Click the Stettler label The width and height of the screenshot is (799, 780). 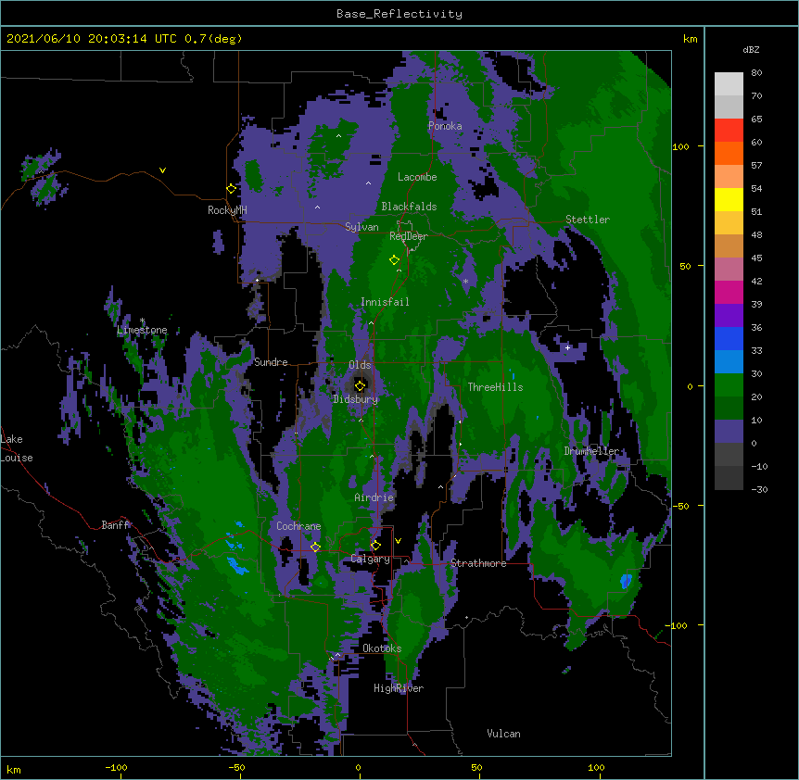588,220
